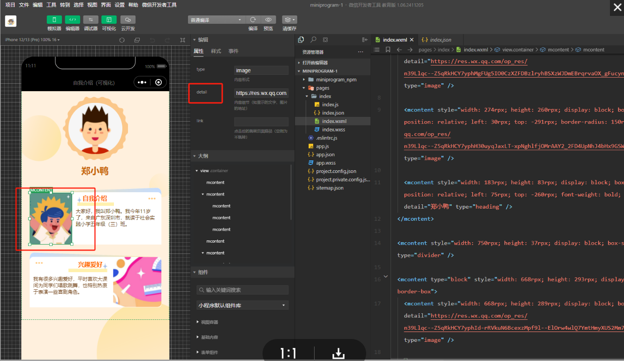Viewport: 624px width, 361px height.
Task: Click the bookmark icon in the editor bar
Action: tap(388, 50)
